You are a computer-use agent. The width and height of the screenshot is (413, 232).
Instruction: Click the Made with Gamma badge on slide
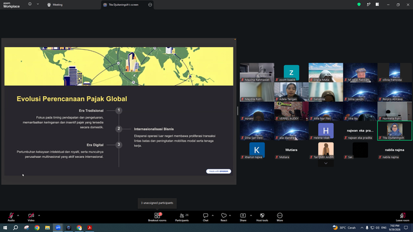(x=219, y=171)
